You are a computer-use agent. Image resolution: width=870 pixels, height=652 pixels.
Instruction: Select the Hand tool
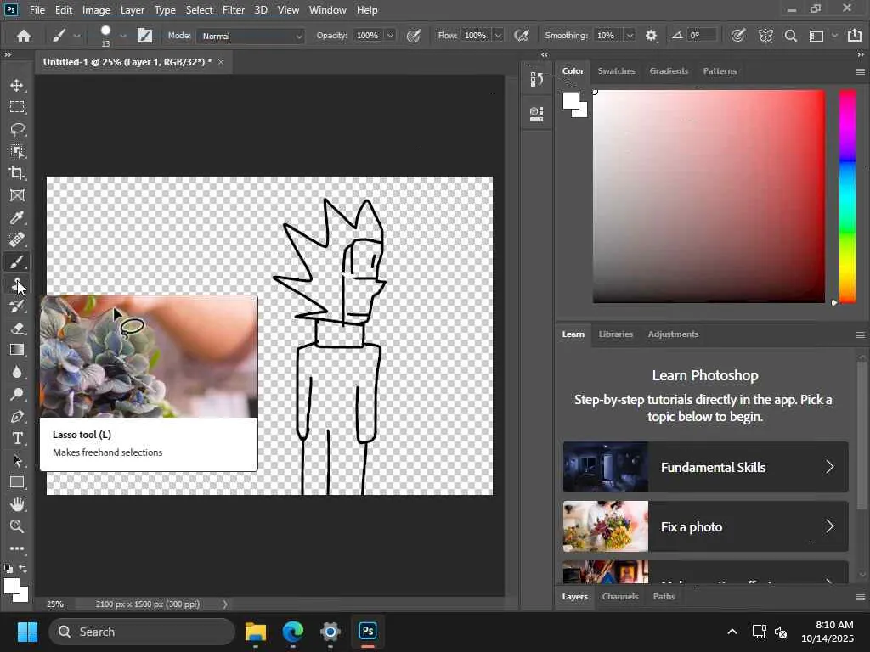[17, 504]
